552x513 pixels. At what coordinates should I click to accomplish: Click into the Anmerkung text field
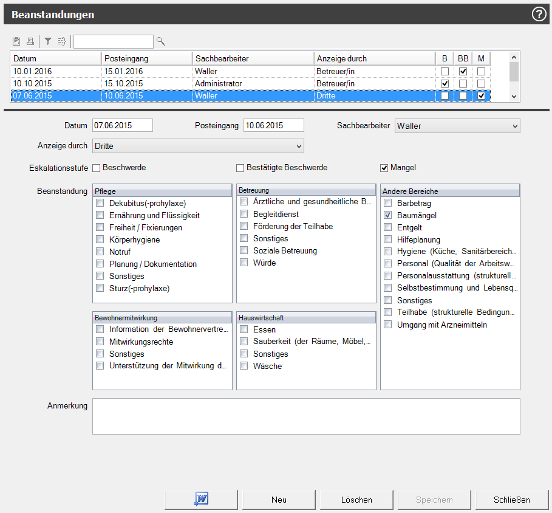click(306, 416)
